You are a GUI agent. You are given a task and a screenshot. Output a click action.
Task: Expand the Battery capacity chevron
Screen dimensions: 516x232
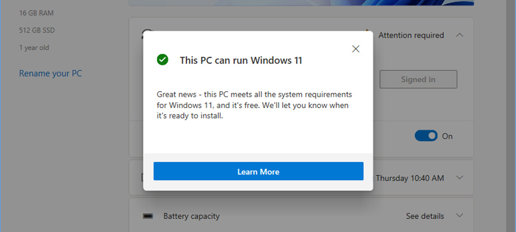pos(460,216)
